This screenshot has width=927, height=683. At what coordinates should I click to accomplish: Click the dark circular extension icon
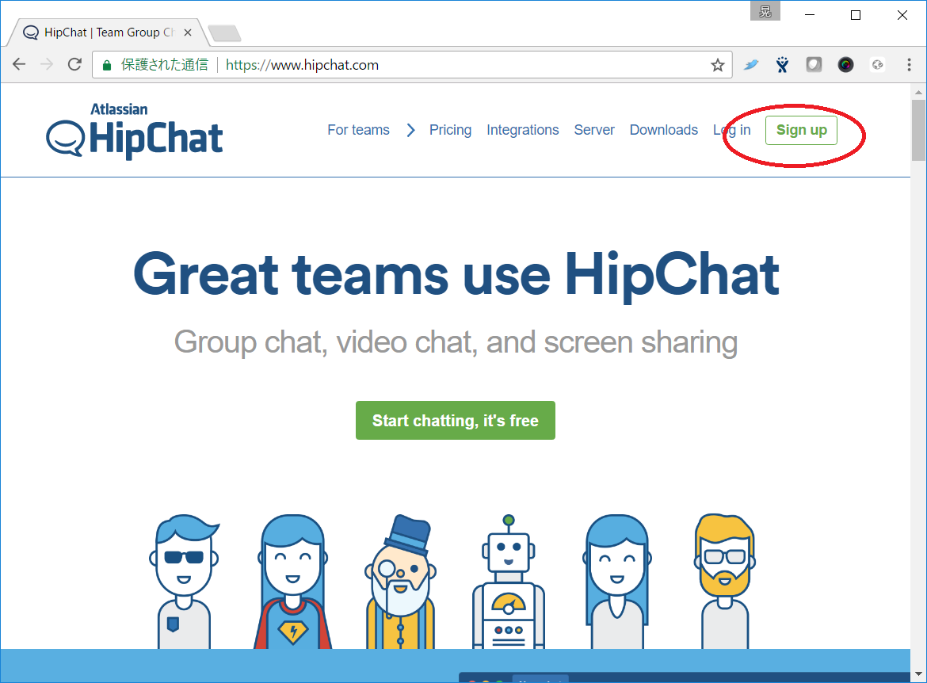pyautogui.click(x=845, y=65)
